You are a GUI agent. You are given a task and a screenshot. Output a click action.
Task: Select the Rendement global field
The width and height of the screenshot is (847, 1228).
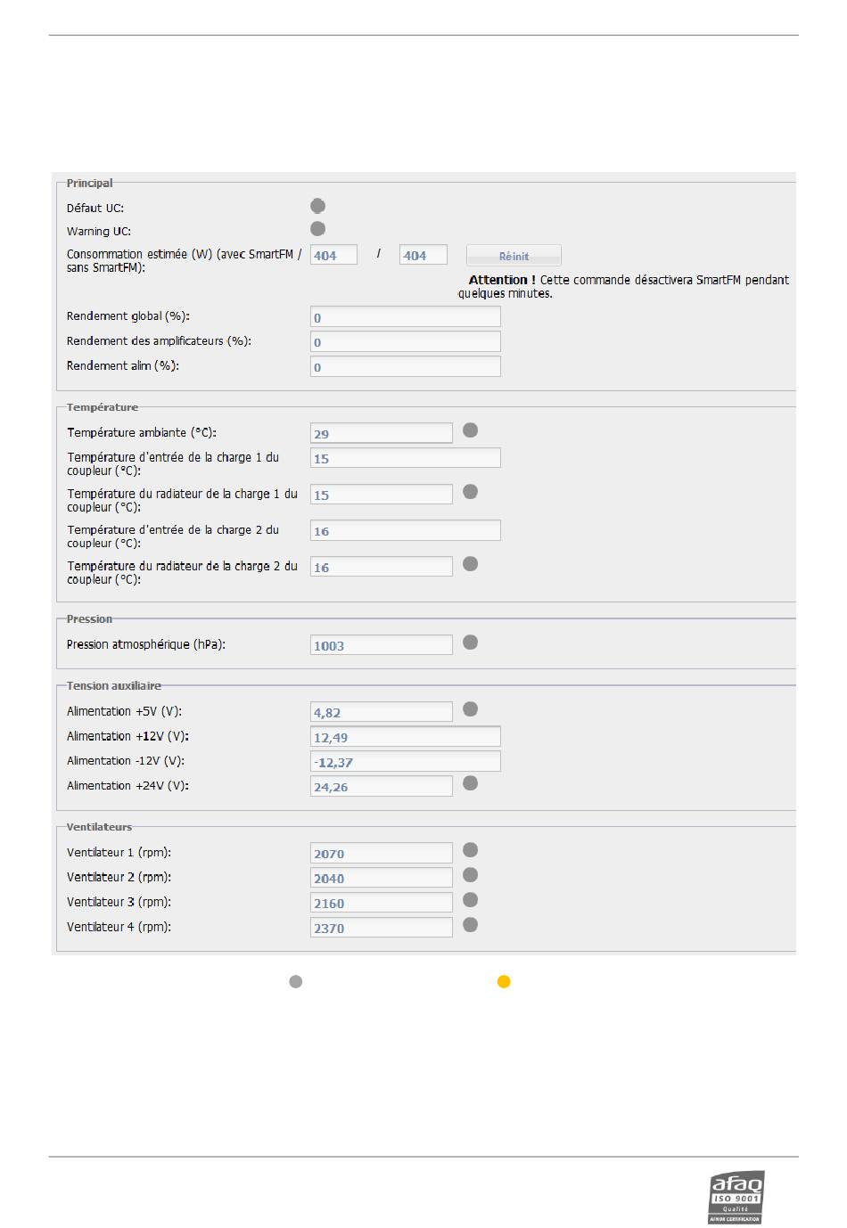406,317
